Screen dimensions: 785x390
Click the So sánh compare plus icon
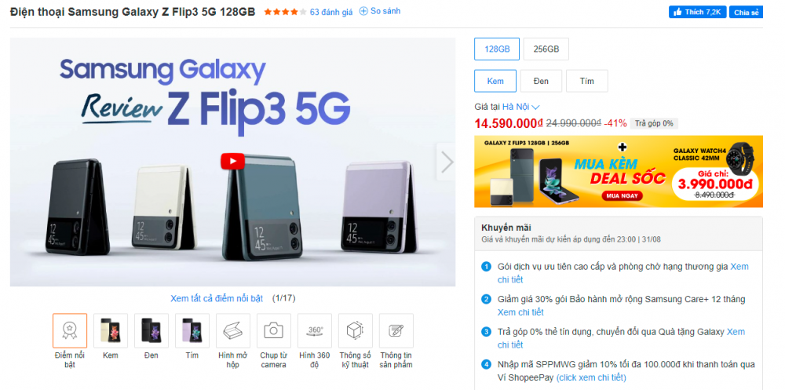(x=363, y=11)
